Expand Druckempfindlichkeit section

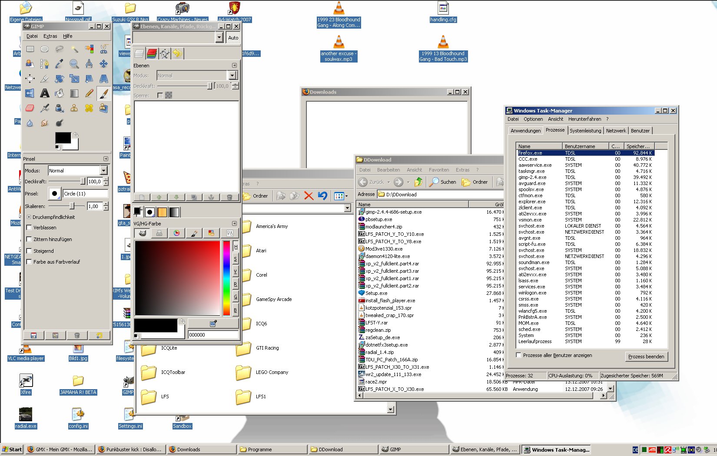coord(29,217)
